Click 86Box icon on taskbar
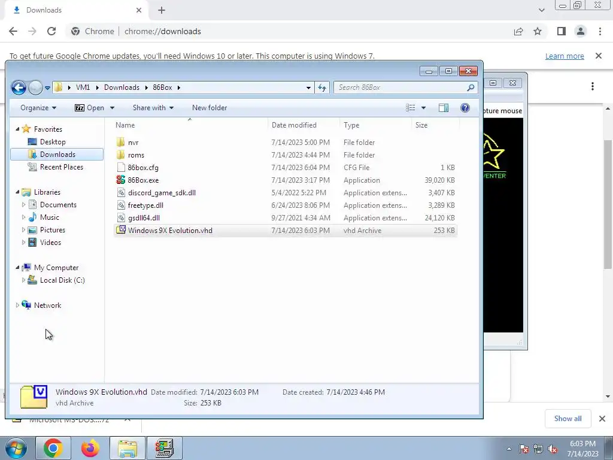613x460 pixels. [x=164, y=448]
